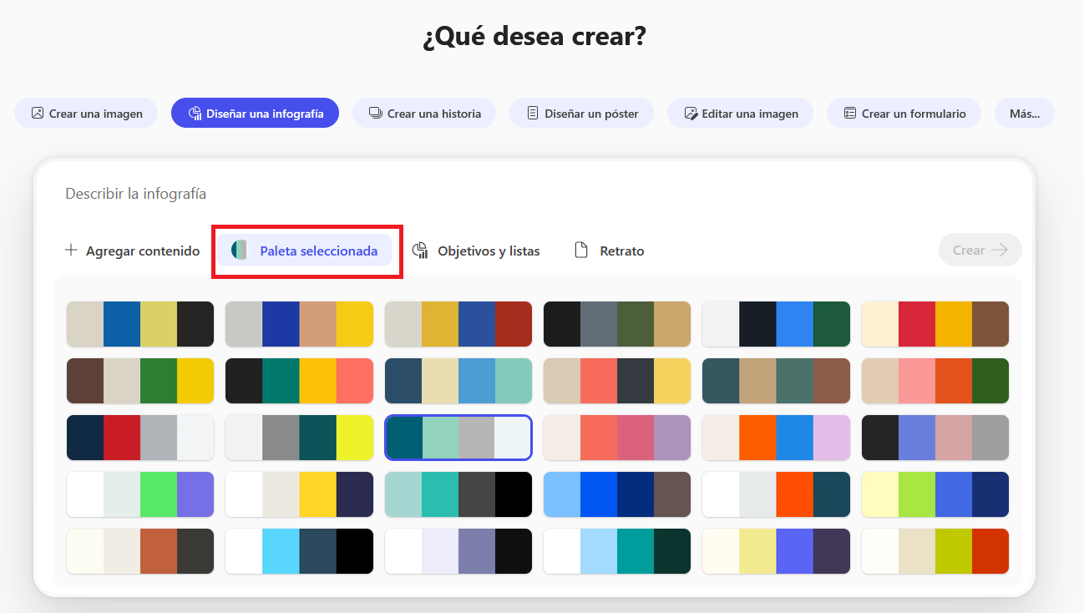1084x613 pixels.
Task: Apply the aqua, turquoise, dark gray, black palette
Action: tap(458, 494)
